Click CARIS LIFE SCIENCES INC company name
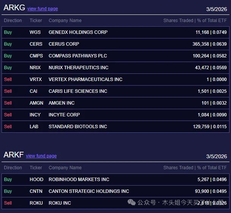Image resolution: width=231 pixels, height=213 pixels. pos(78,91)
